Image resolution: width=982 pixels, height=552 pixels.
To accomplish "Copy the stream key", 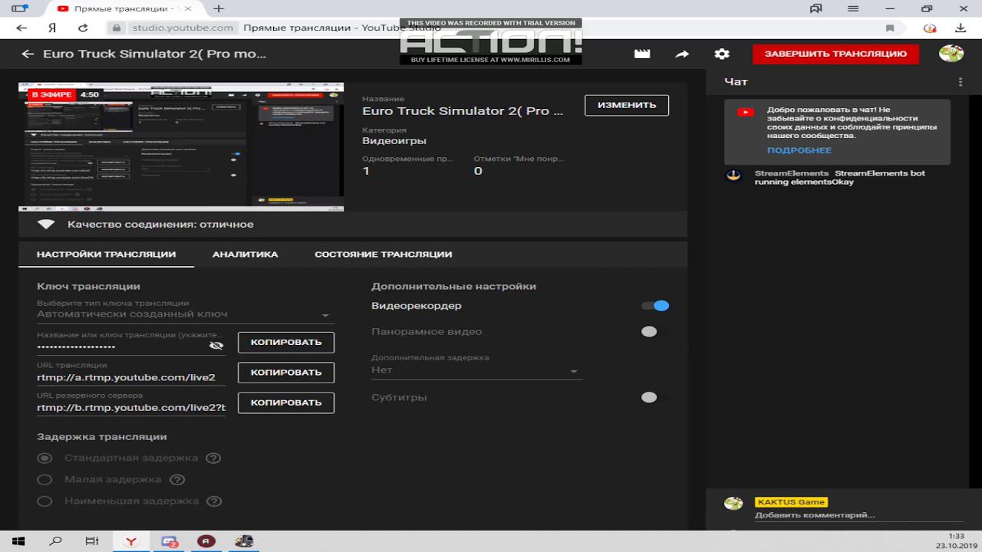I will (x=286, y=342).
